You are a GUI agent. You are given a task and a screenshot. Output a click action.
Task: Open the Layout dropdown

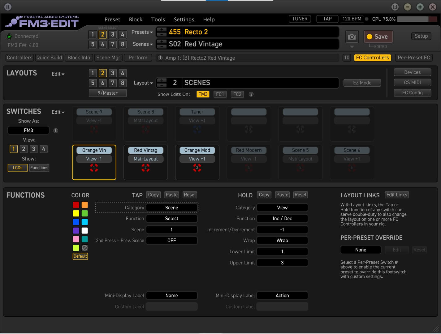pyautogui.click(x=143, y=83)
